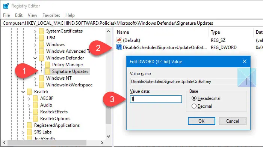Image resolution: width=263 pixels, height=147 pixels.
Task: Click the Value name field
Action: tap(188, 82)
